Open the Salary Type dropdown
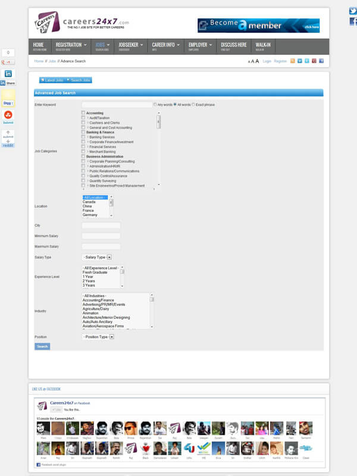This screenshot has width=357, height=476. (x=97, y=257)
